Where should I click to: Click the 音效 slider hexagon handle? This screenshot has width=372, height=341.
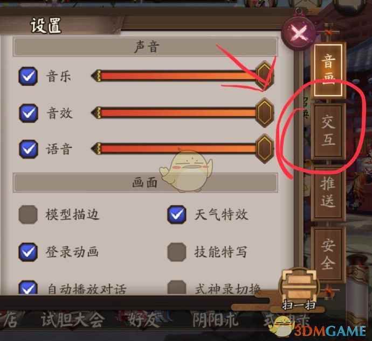pyautogui.click(x=265, y=112)
